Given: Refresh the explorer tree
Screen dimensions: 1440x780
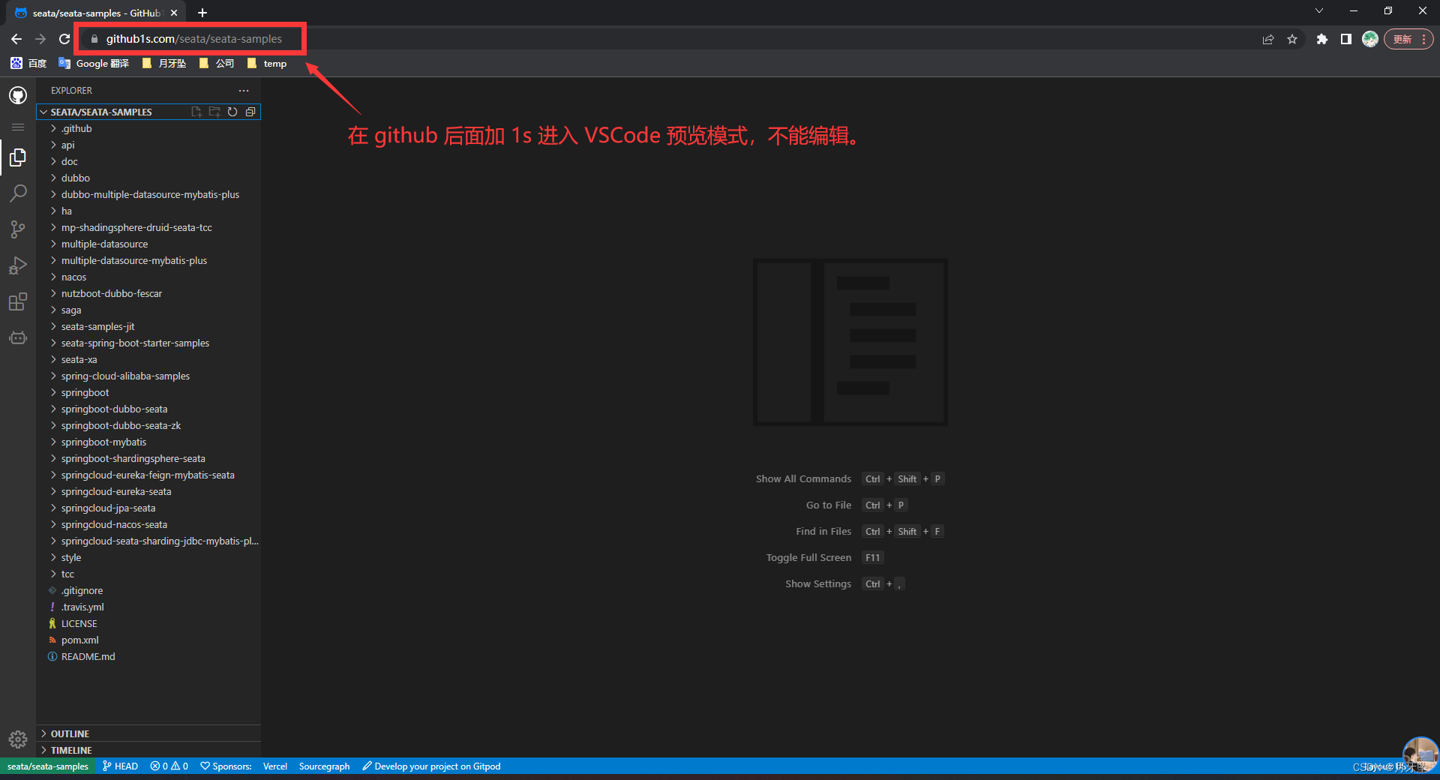Looking at the screenshot, I should (232, 112).
